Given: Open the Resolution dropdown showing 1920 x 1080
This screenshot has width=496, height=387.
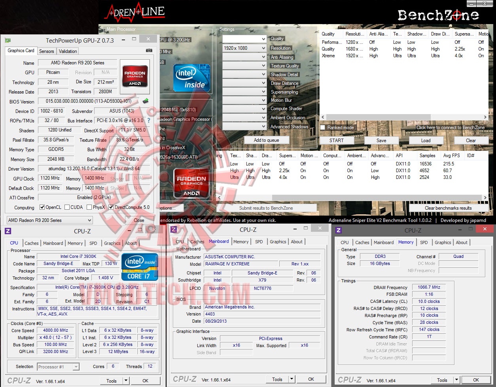Looking at the screenshot, I should tap(244, 48).
